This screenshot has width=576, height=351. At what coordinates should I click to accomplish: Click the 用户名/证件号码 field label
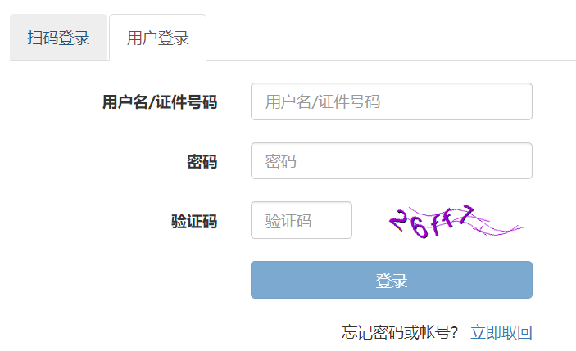coord(160,102)
